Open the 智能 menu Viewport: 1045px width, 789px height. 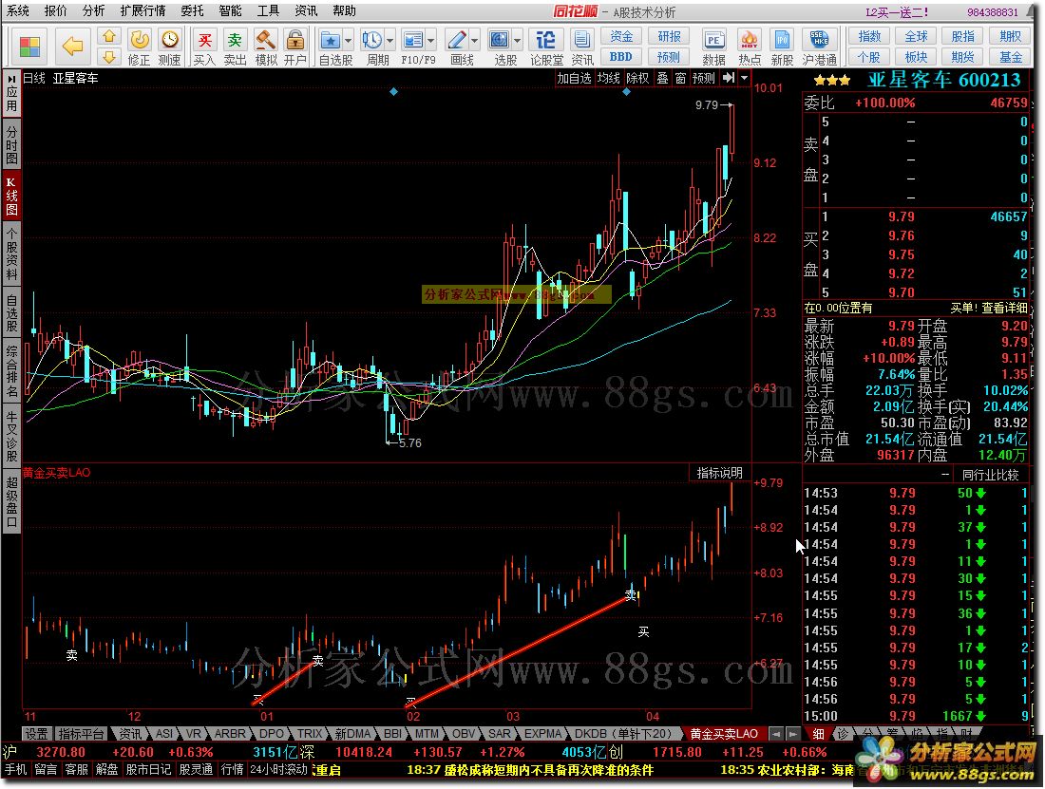231,10
